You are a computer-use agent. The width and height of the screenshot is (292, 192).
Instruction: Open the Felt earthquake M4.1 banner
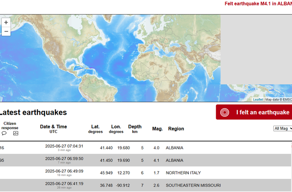pyautogui.click(x=258, y=4)
